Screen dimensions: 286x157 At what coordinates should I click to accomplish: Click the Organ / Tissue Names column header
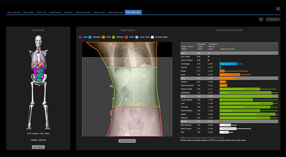pos(187,48)
